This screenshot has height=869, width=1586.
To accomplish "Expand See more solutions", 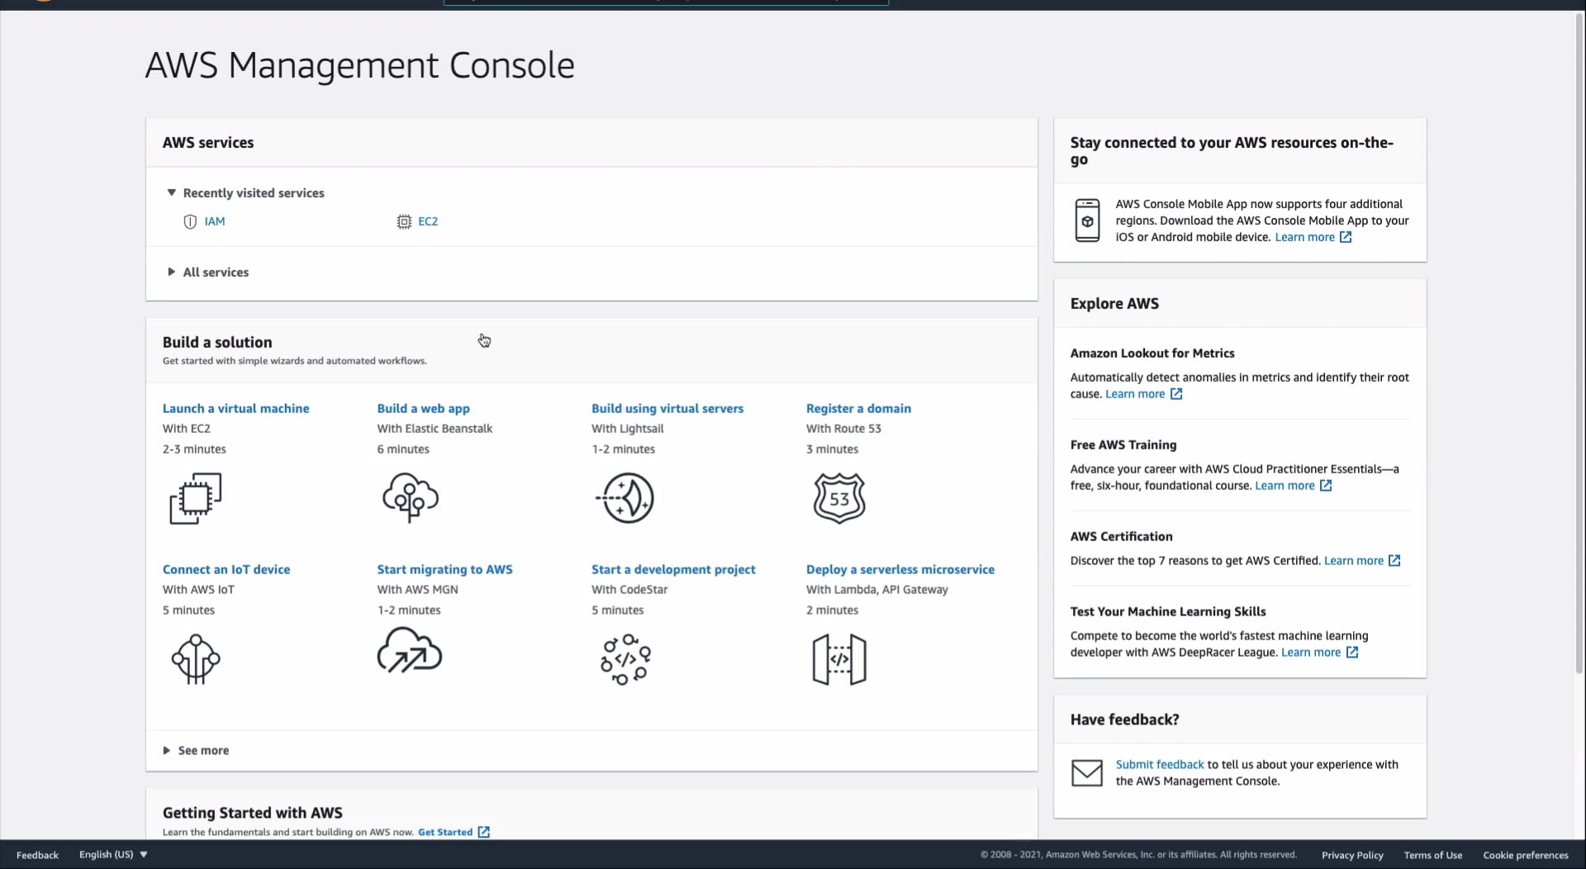I will [197, 750].
